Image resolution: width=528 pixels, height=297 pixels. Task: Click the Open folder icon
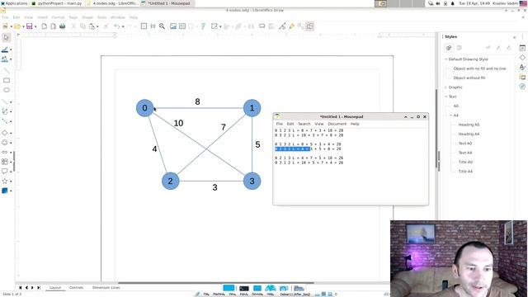click(17, 26)
